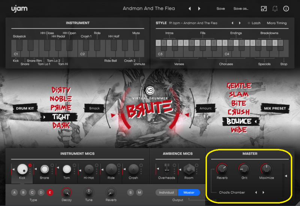Select the Kick drum instrument
Image resolution: width=300 pixels, height=206 pixels.
(22, 169)
